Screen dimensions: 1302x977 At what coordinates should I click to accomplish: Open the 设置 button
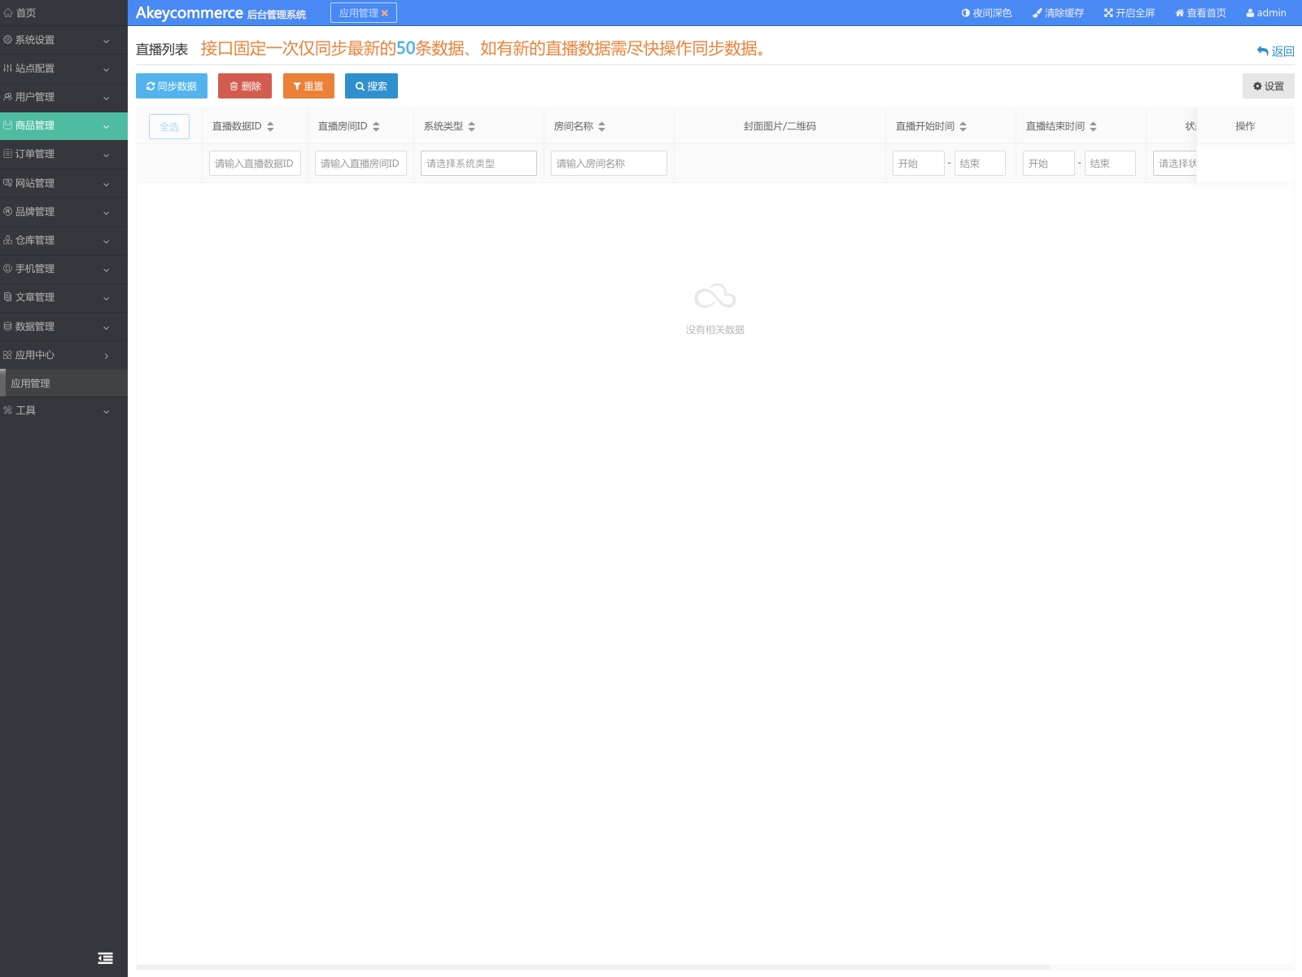(x=1268, y=85)
